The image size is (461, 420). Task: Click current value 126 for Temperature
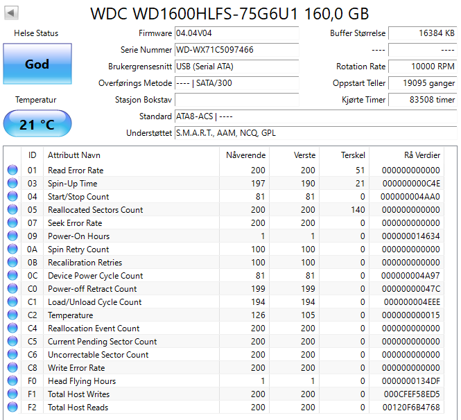pos(258,315)
